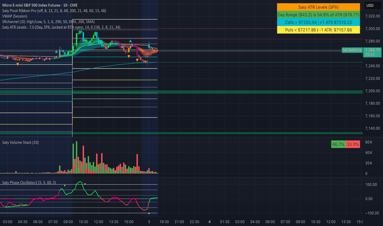Image resolution: width=383 pixels, height=226 pixels.
Task: Click the lowest orange down-triangle after 15:00
Action: 137,60
